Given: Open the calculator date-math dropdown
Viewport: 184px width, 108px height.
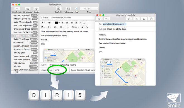Looking at the screenshot, I should [55, 27].
